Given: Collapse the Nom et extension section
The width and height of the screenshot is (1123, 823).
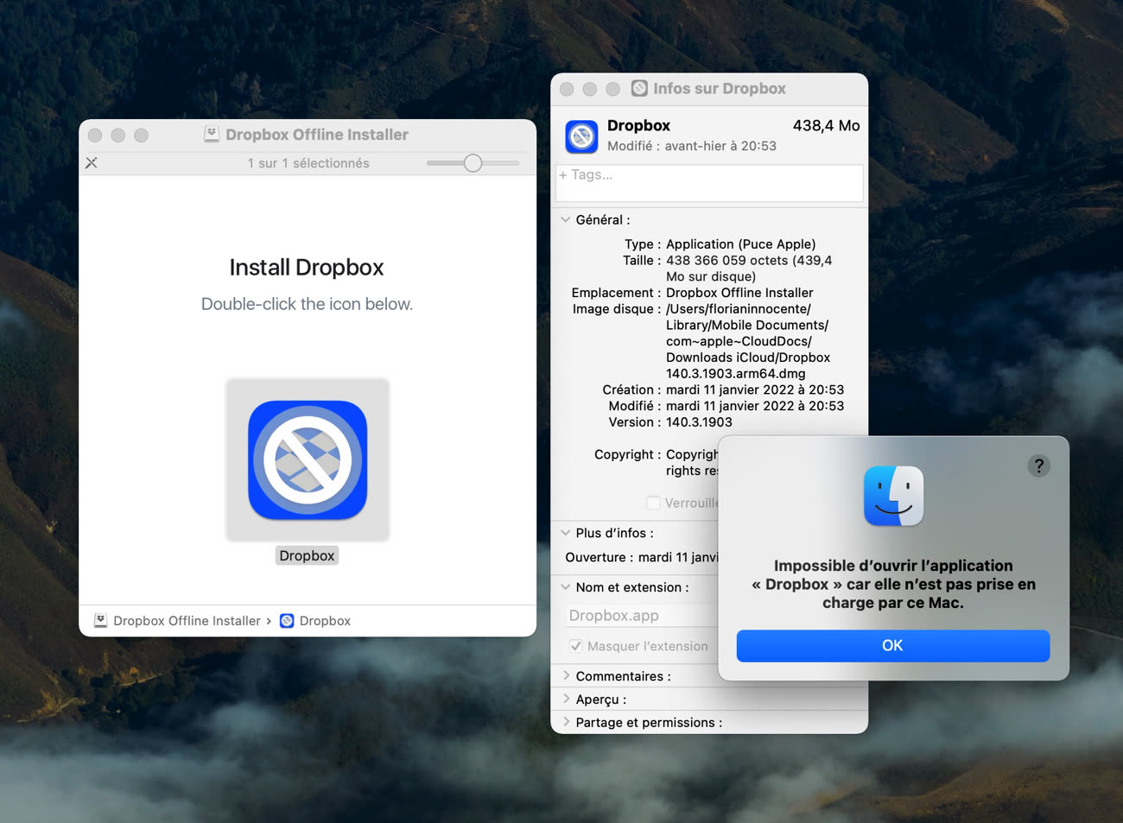Looking at the screenshot, I should [566, 587].
